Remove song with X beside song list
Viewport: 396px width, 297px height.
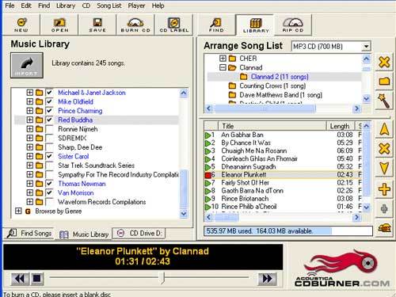point(384,148)
